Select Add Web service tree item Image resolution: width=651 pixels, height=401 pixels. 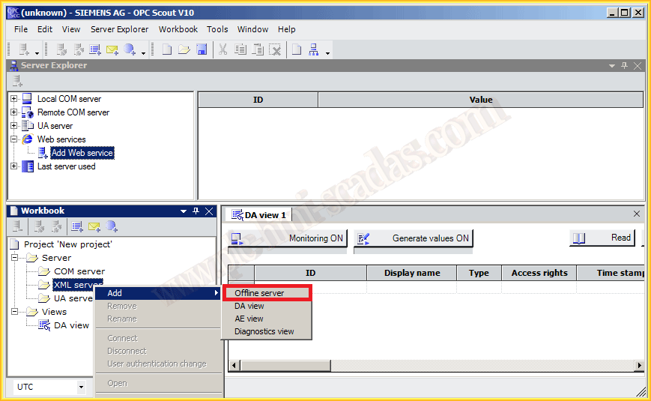(82, 153)
